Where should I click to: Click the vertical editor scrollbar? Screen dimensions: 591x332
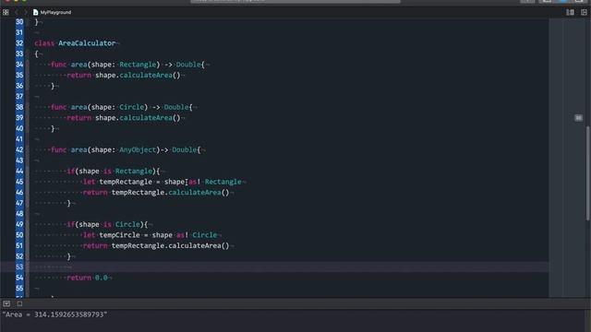pos(587,173)
